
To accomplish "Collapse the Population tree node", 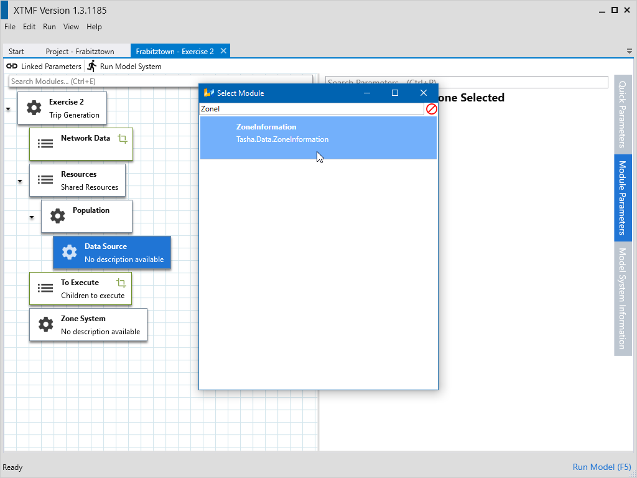I will coord(32,217).
